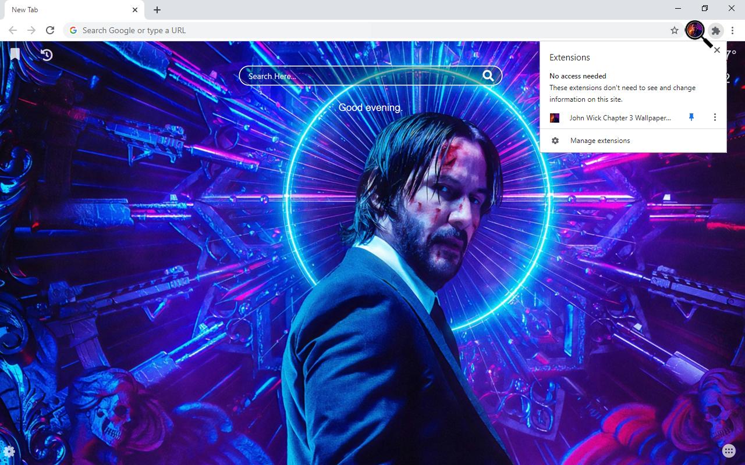Minimize the Chrome window
The height and width of the screenshot is (465, 745).
[678, 9]
